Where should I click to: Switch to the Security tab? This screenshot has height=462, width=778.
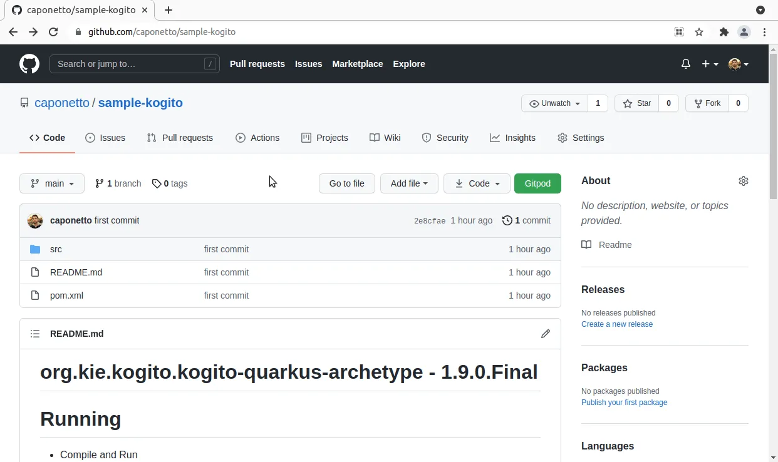coord(445,138)
